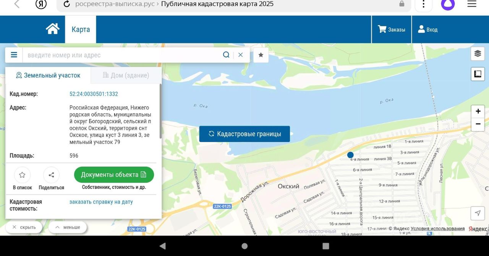Clear the search with the X icon

[241, 55]
